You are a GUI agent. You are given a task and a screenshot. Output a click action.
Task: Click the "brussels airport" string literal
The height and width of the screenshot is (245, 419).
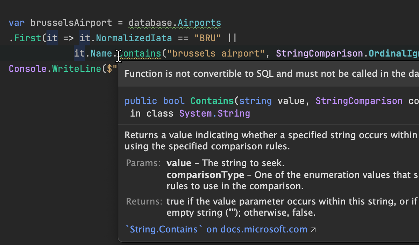pyautogui.click(x=216, y=53)
